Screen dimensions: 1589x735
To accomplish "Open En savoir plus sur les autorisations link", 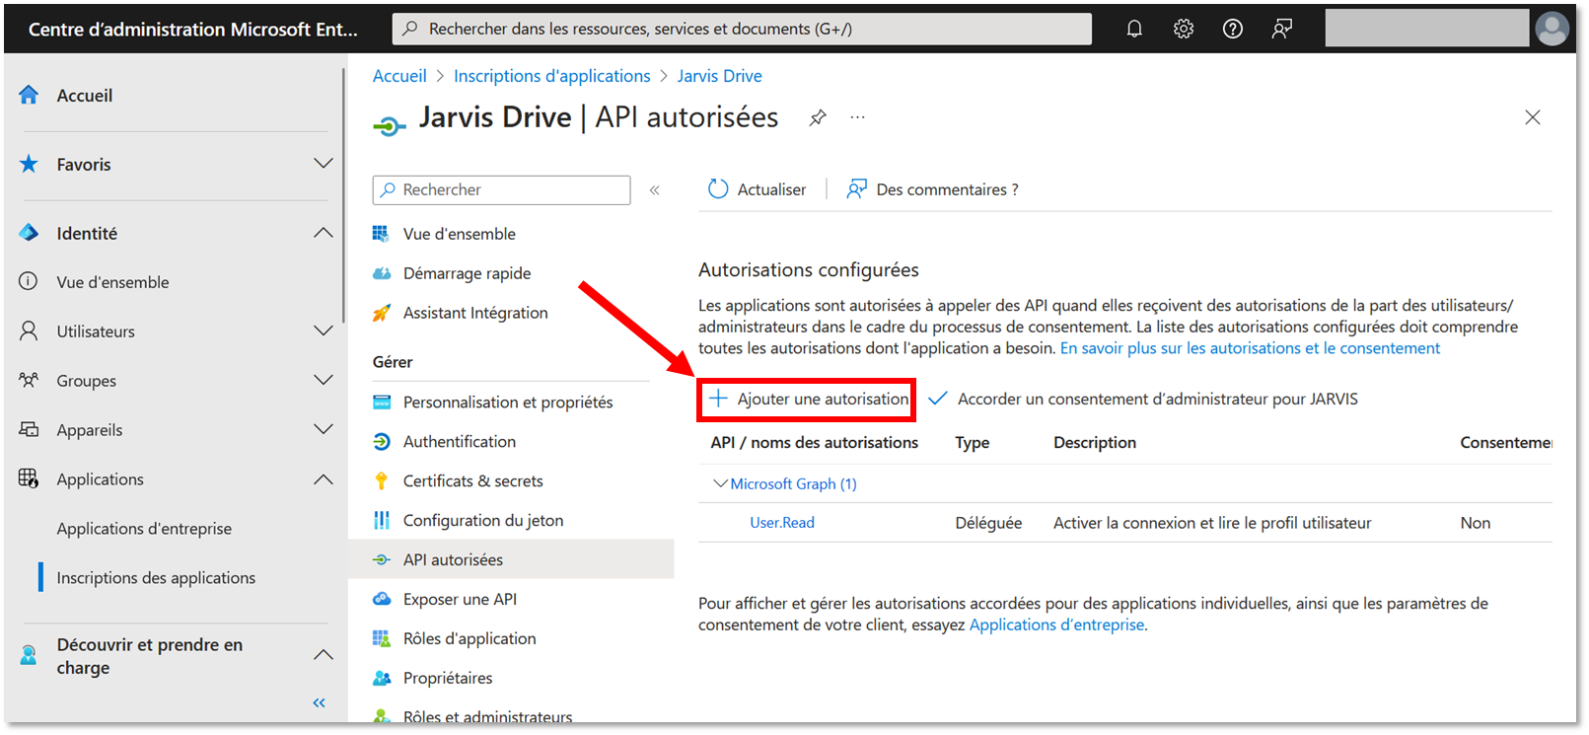I will [1250, 348].
